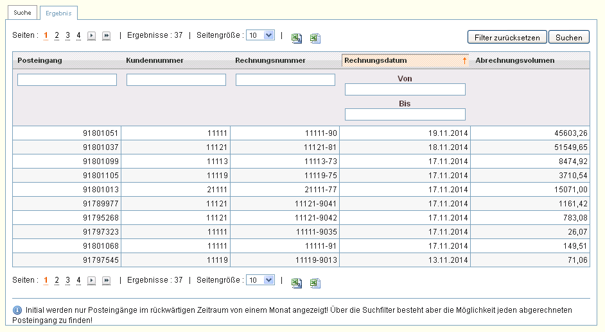The height and width of the screenshot is (332, 605).
Task: Sort by Rechnungsdatum column header
Action: click(376, 60)
